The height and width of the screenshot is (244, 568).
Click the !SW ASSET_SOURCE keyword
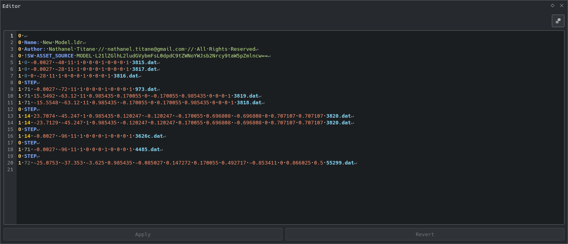[x=49, y=56]
